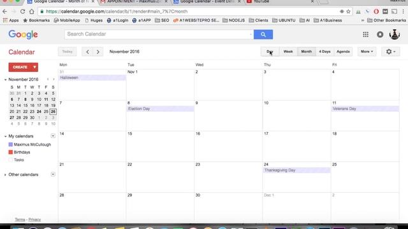Click the Today button

[x=67, y=52]
